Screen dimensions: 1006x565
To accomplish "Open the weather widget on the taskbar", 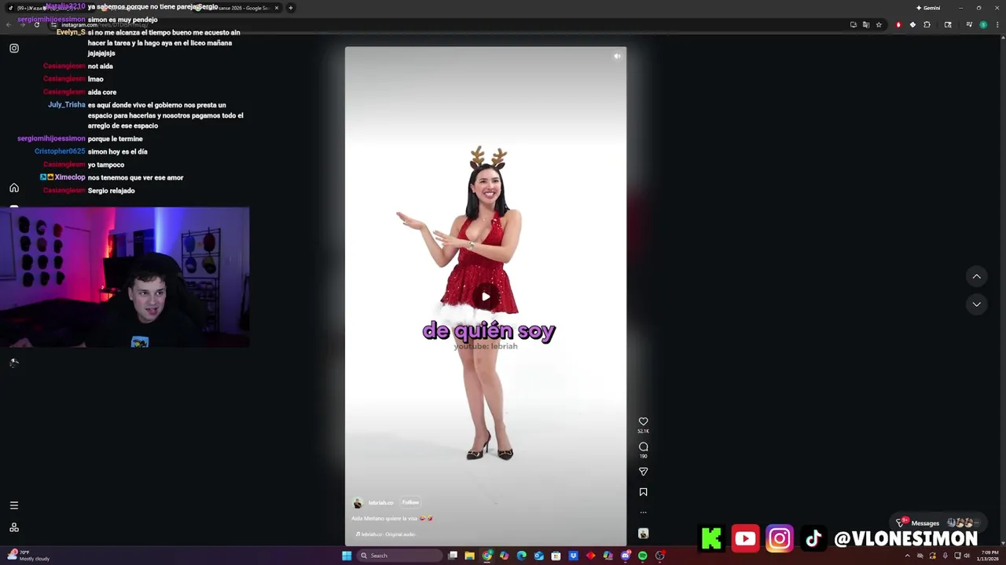I will pos(30,556).
